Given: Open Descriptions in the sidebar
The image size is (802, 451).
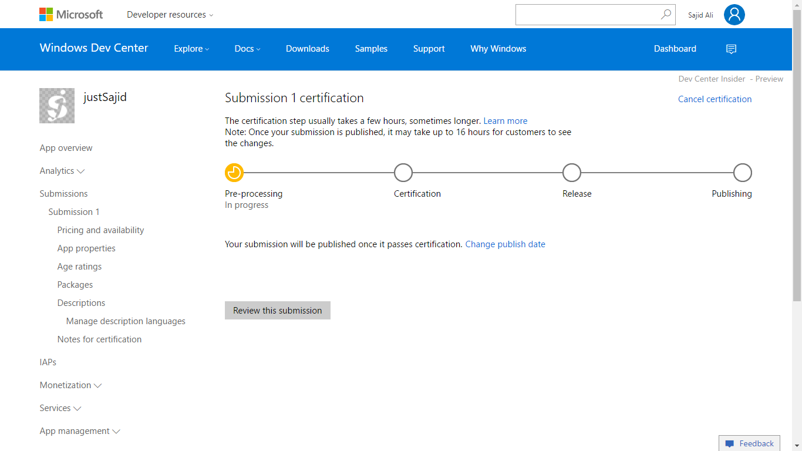Looking at the screenshot, I should tap(81, 303).
